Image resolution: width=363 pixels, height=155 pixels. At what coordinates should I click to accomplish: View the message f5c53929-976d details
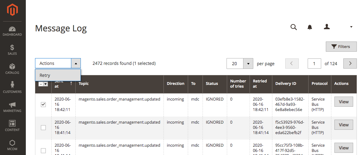point(344,125)
